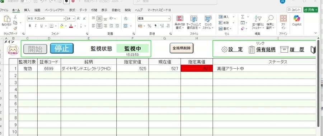Image resolution: width=323 pixels, height=136 pixels.
Task: Switch to the 挿入 ribbon tab
Action: 27,10
